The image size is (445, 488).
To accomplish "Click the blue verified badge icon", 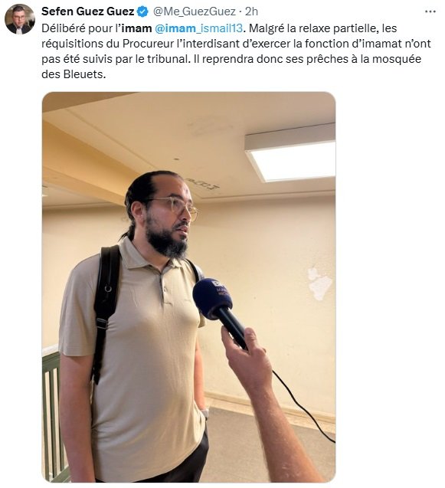I will [x=142, y=11].
